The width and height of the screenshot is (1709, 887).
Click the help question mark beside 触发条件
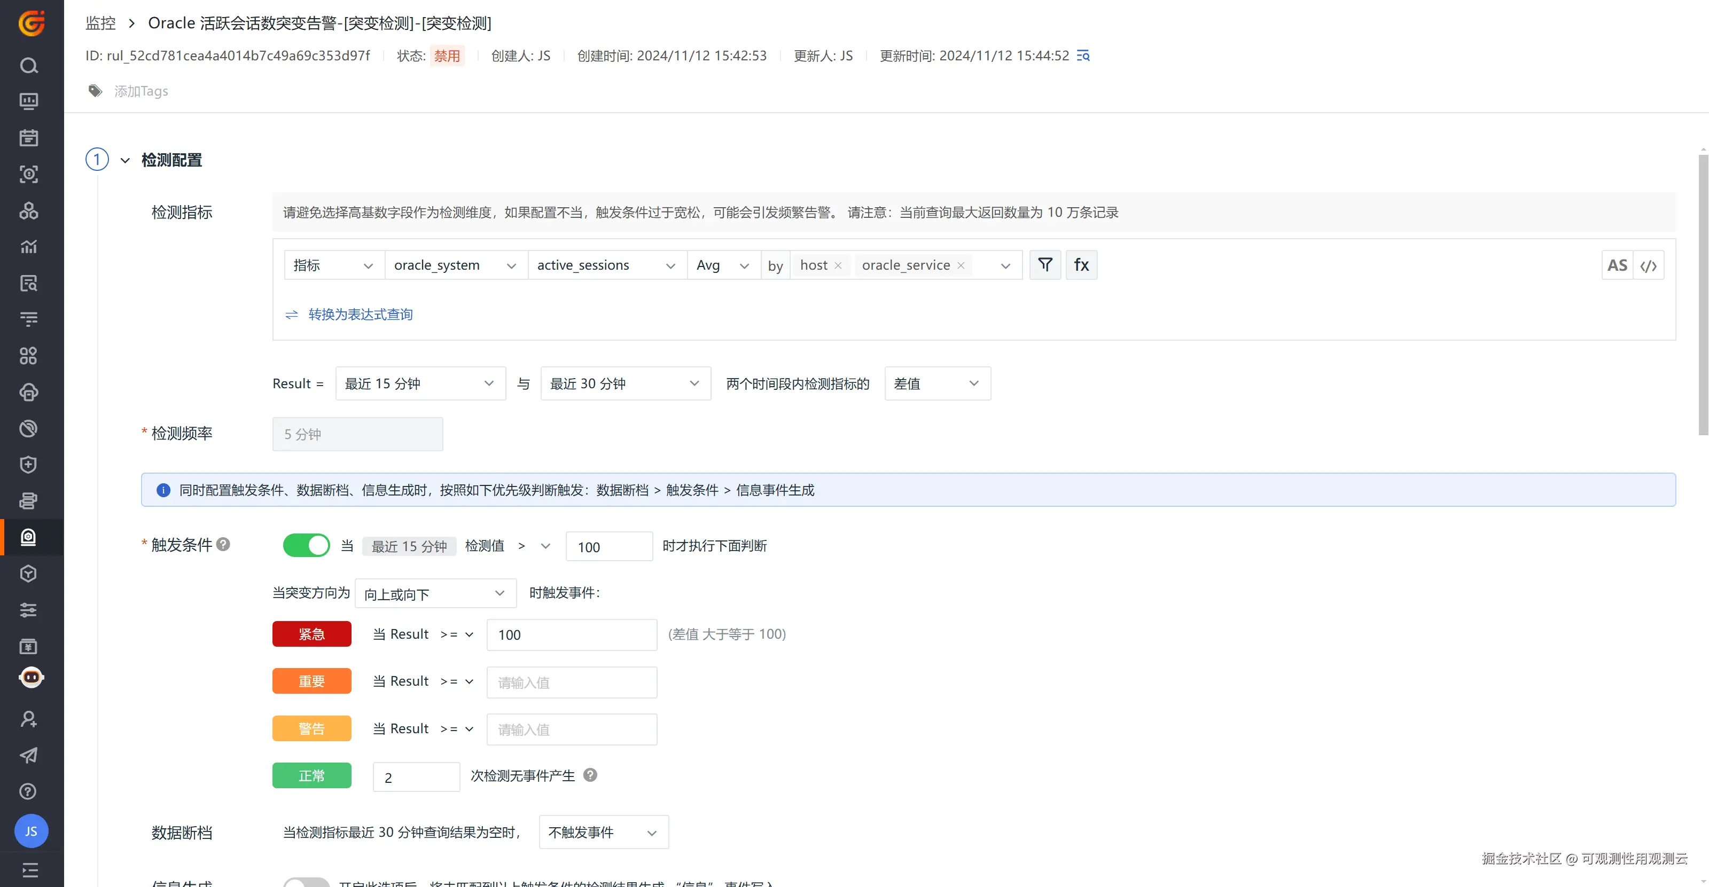(224, 544)
